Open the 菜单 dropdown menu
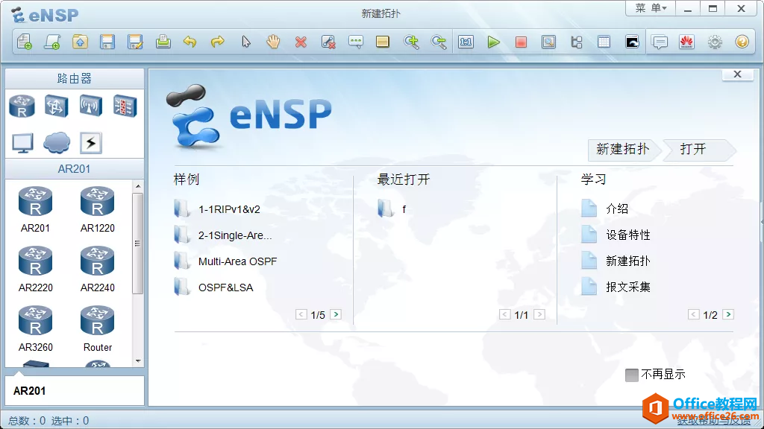 pyautogui.click(x=651, y=8)
